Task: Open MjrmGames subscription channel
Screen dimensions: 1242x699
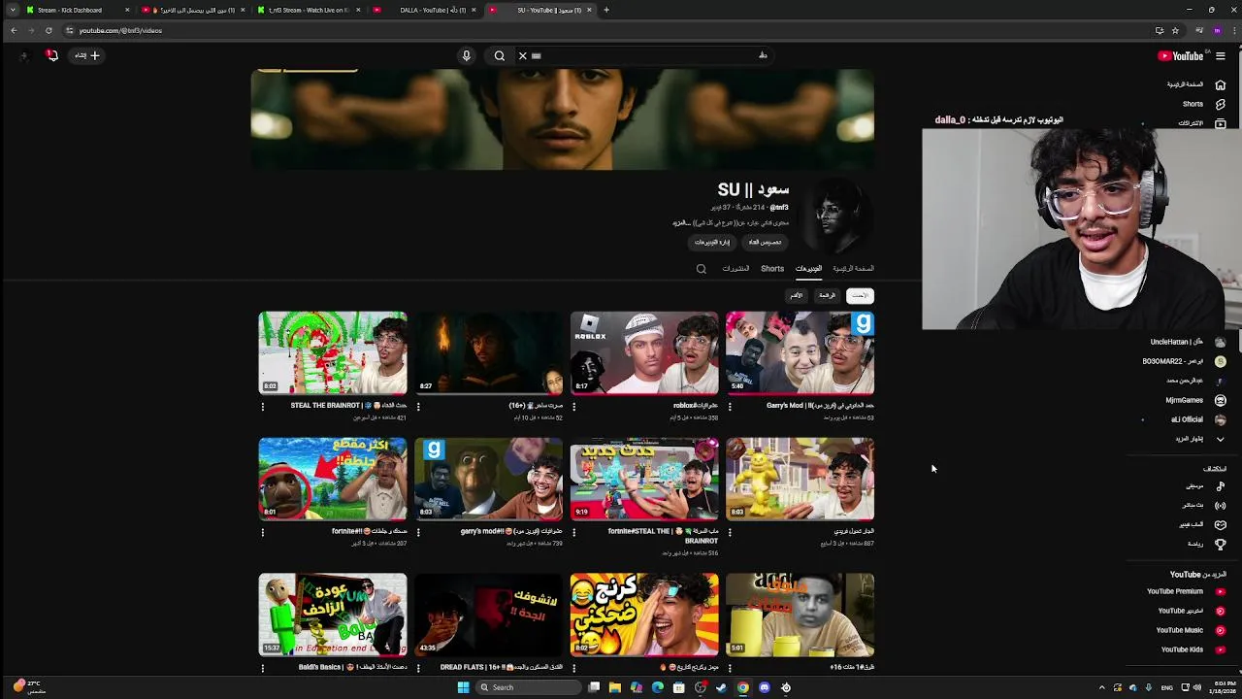Action: click(1195, 400)
